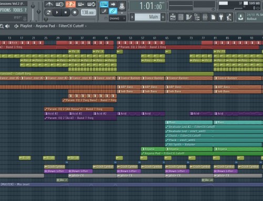
Task: Click the download content library icon
Action: point(240,17)
